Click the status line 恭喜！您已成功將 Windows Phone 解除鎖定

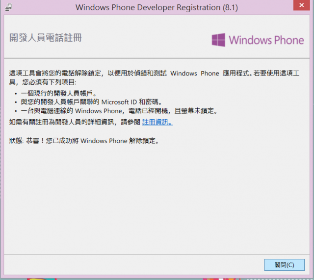coord(84,141)
